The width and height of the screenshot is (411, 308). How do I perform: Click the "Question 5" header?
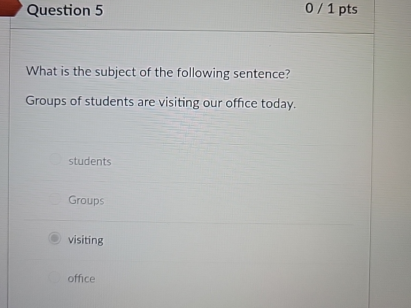(x=64, y=10)
